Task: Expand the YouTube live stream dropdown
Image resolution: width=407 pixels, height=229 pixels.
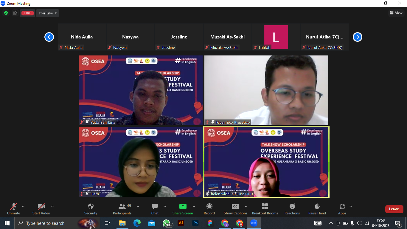Action: point(47,13)
